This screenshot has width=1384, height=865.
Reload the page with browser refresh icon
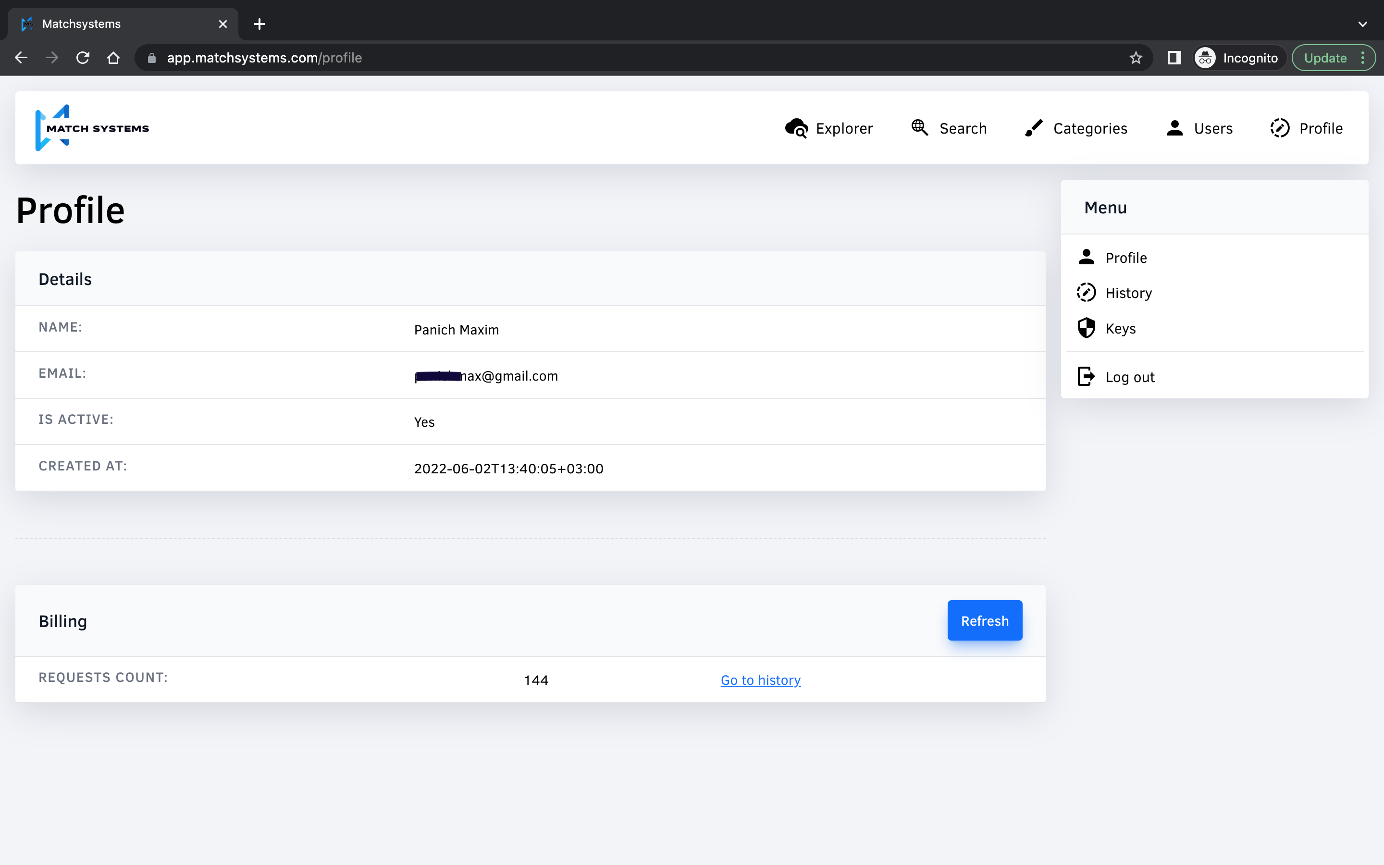(x=83, y=58)
